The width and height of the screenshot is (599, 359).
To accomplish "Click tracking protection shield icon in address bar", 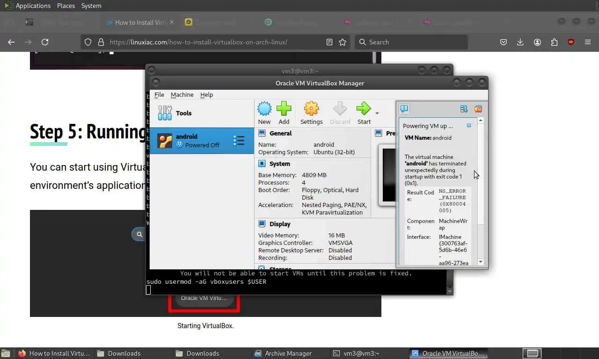I will tap(88, 42).
